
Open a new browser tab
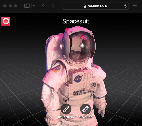pos(135,6)
